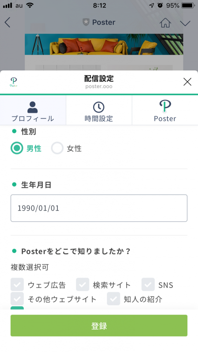The height and width of the screenshot is (352, 198).
Task: Tap the sofa banner image
Action: [104, 44]
